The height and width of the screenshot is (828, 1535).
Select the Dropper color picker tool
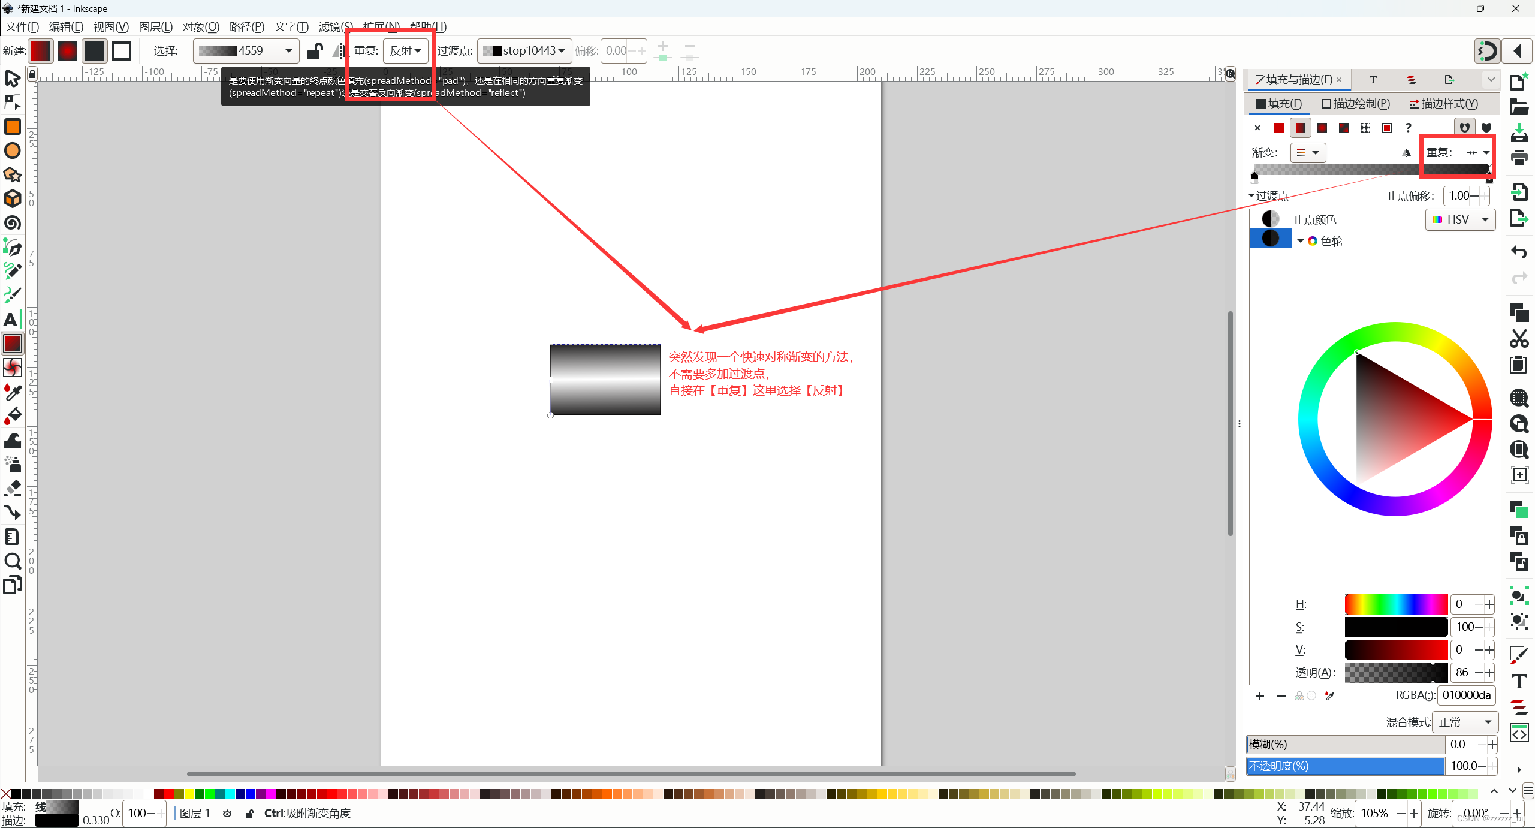click(x=13, y=392)
